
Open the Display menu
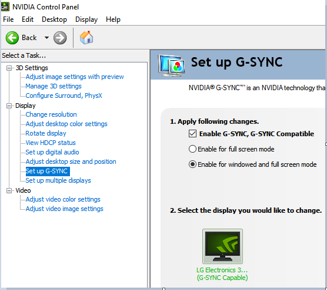pos(86,19)
